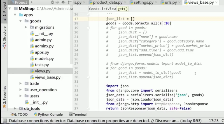Close the settings.py tab

coord(156,3)
